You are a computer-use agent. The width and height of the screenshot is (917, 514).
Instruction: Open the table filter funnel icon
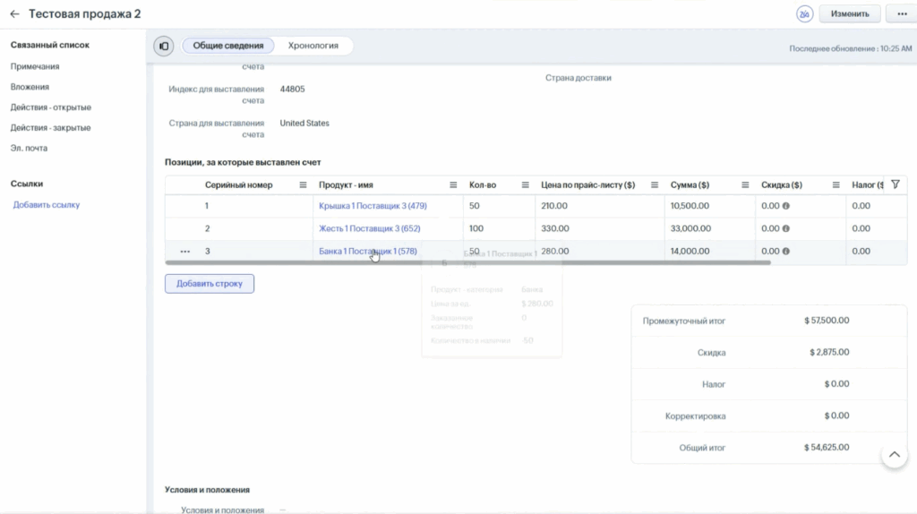[895, 184]
